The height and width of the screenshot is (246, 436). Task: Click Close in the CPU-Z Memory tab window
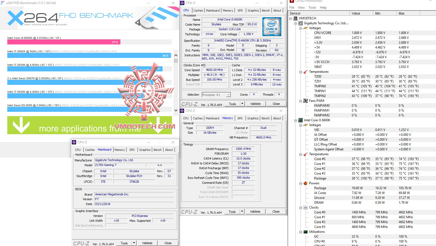point(276,212)
